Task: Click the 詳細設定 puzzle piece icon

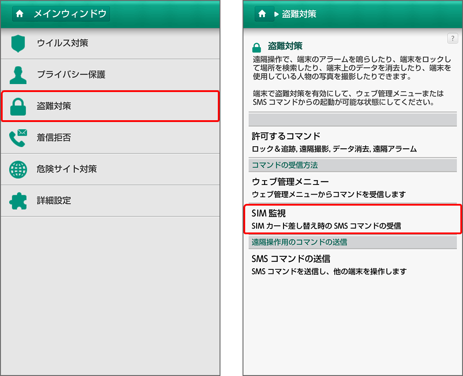Action: 18,200
